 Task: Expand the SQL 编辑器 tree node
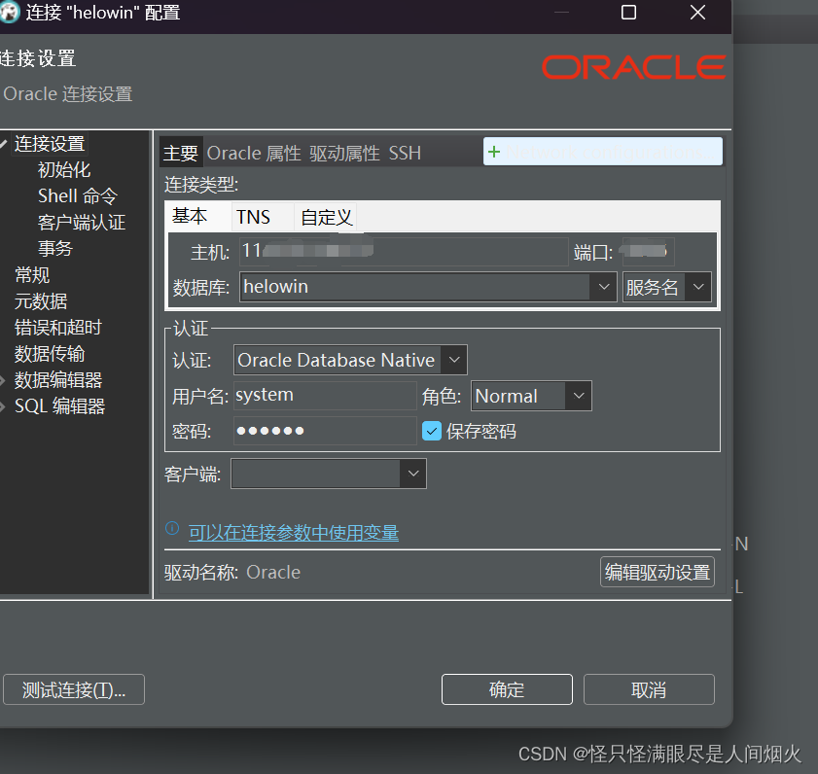(3, 406)
